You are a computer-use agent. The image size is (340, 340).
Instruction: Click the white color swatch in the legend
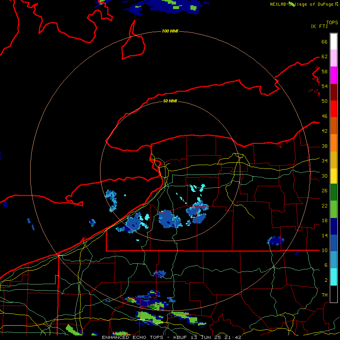tap(334, 42)
